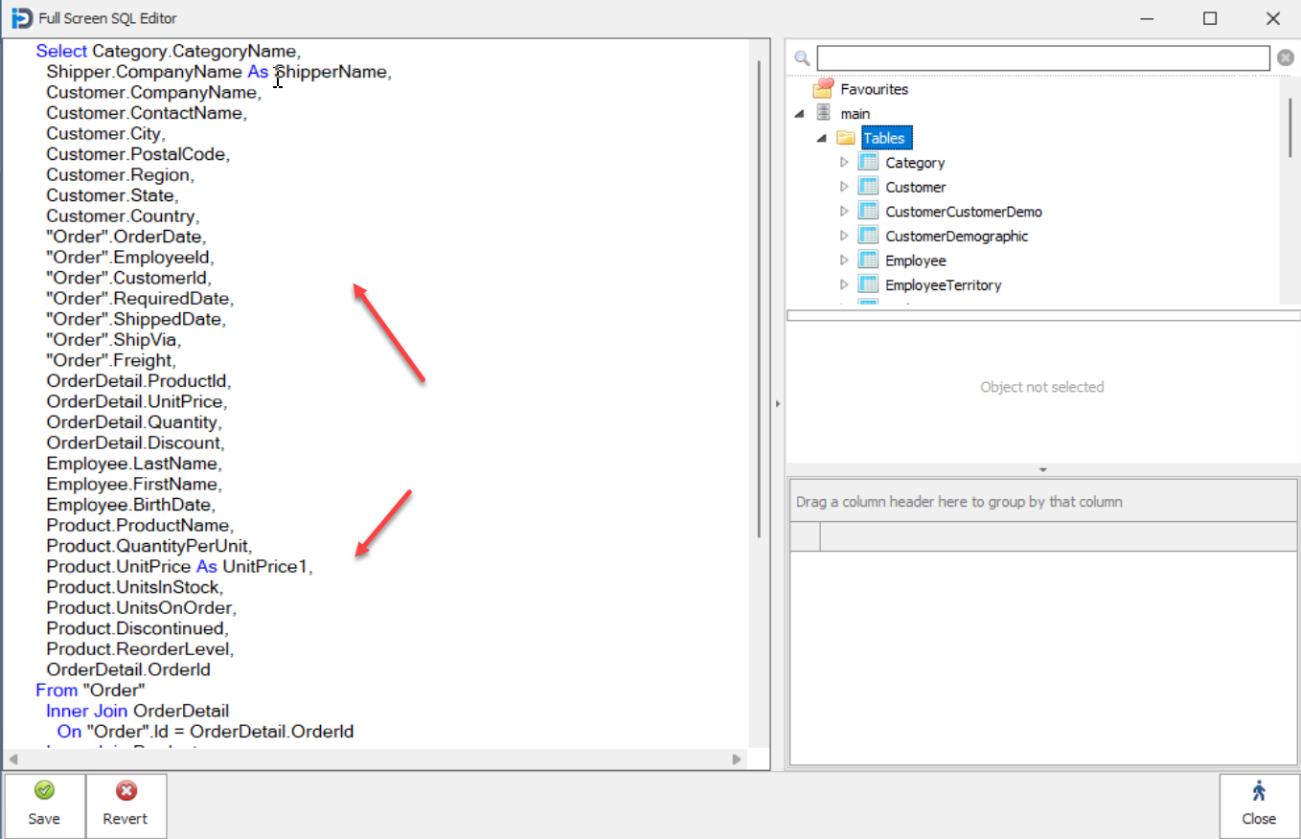The height and width of the screenshot is (839, 1301).
Task: Click inside the search input field
Action: pos(1044,57)
